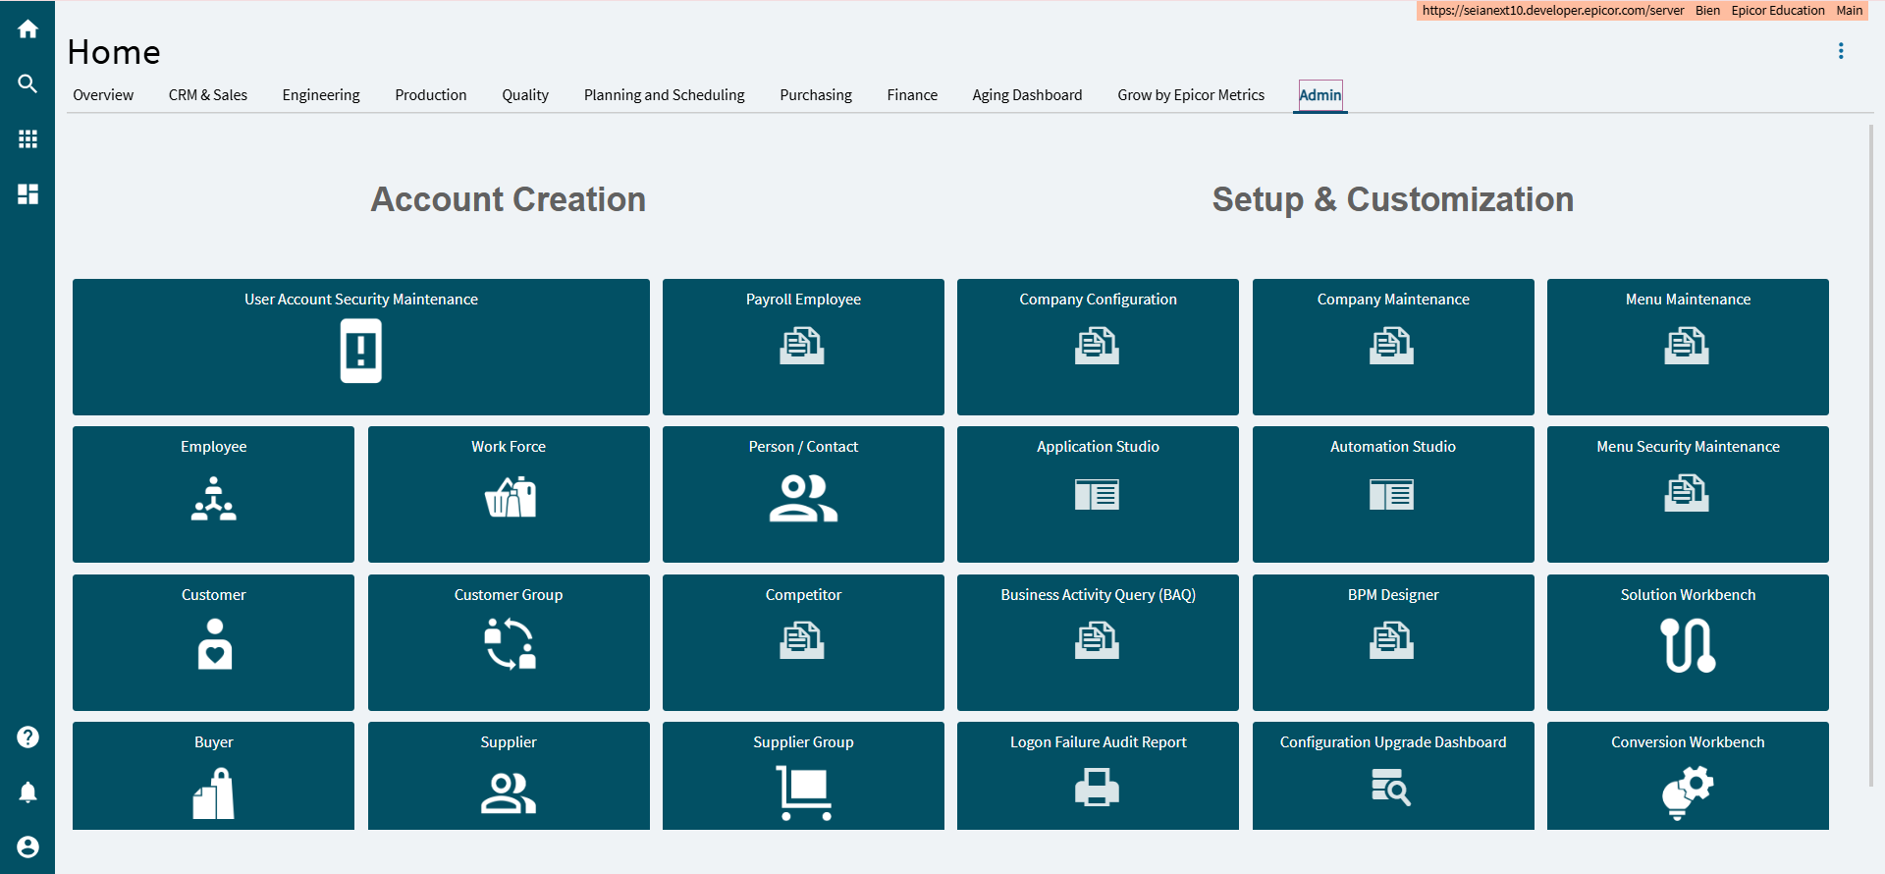
Task: Open the three-dot overflow menu
Action: 1841,51
